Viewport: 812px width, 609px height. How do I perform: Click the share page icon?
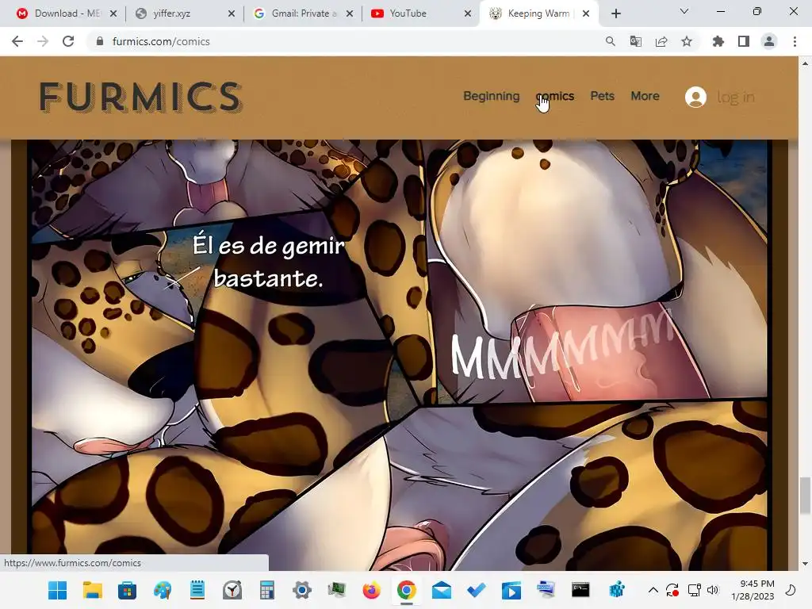click(661, 41)
